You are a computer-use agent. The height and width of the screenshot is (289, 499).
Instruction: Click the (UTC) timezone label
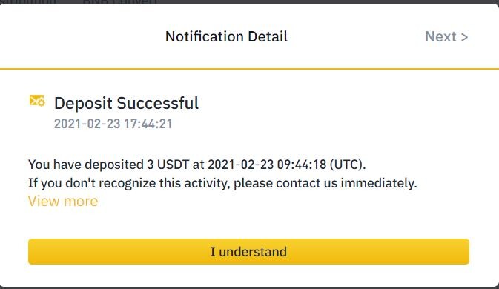[347, 165]
